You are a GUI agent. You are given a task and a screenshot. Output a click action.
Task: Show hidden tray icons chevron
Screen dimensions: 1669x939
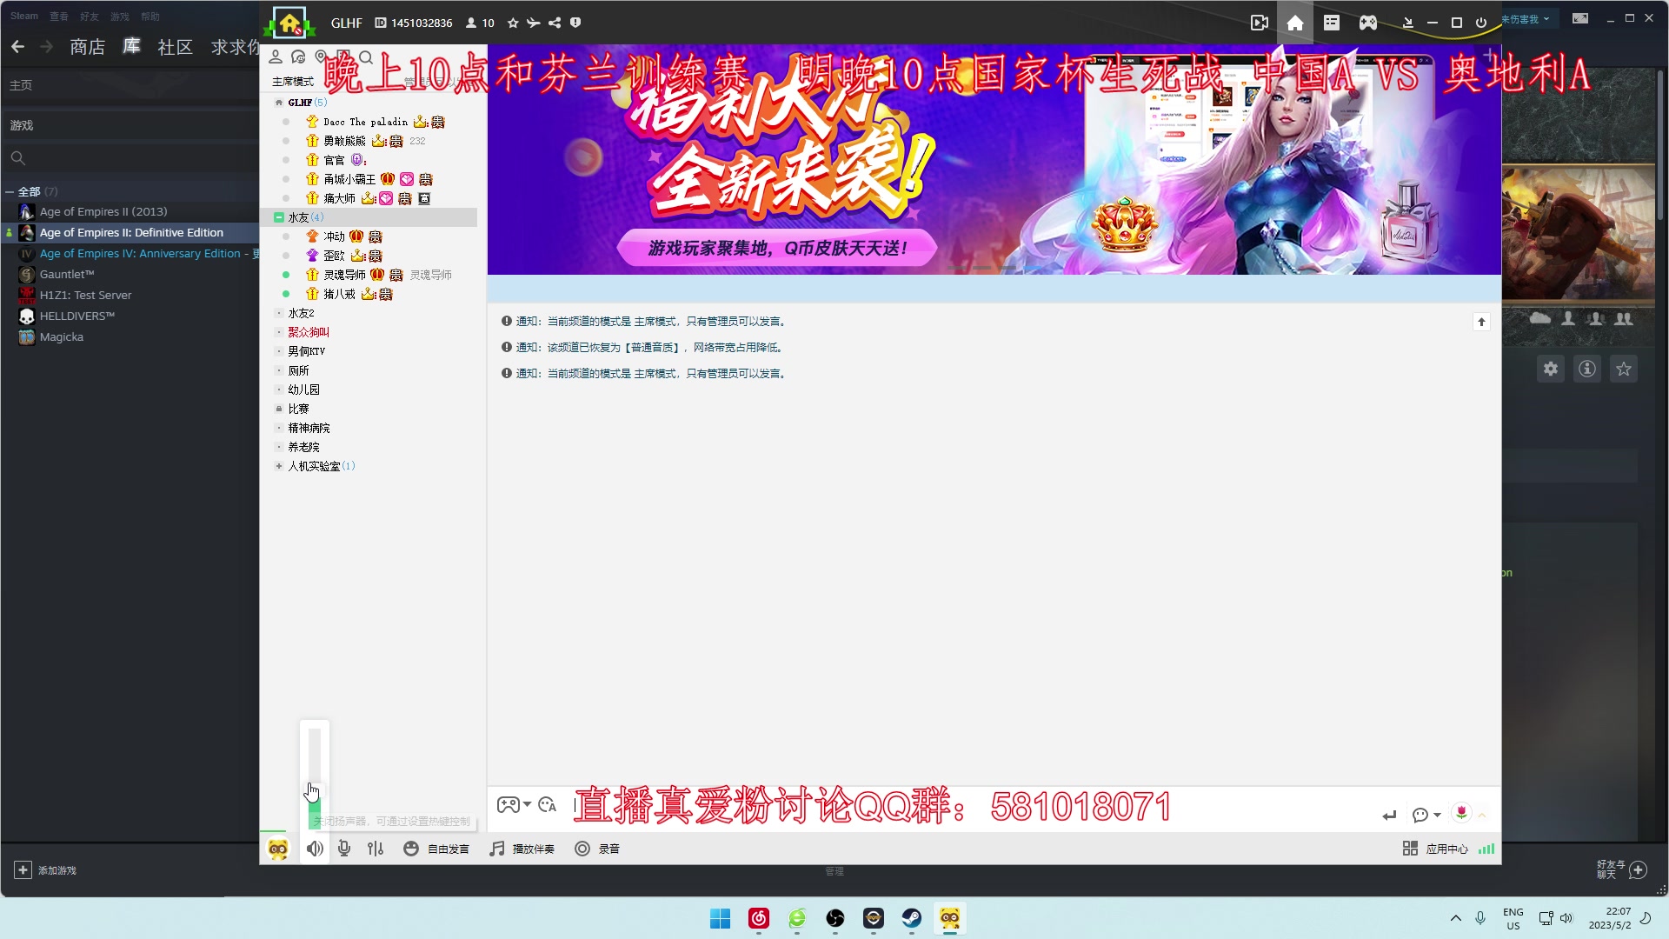click(1456, 918)
